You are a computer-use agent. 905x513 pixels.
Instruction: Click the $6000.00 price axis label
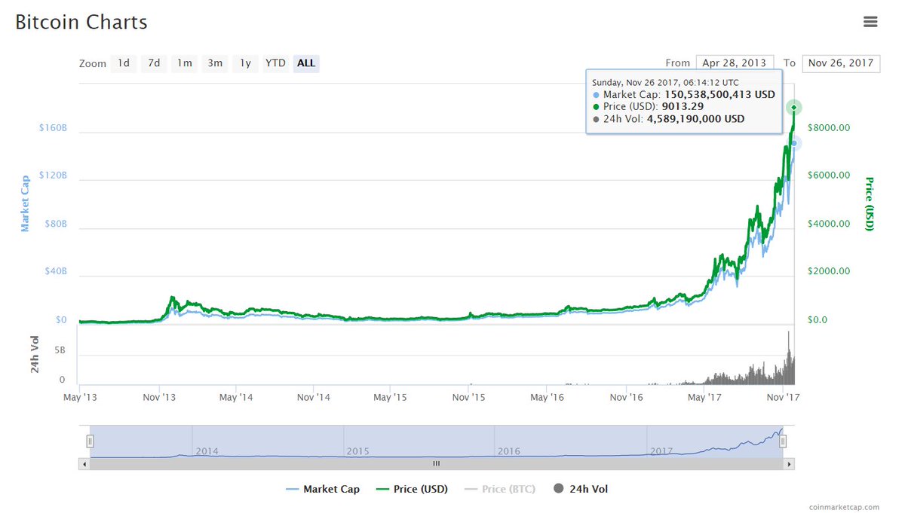829,176
